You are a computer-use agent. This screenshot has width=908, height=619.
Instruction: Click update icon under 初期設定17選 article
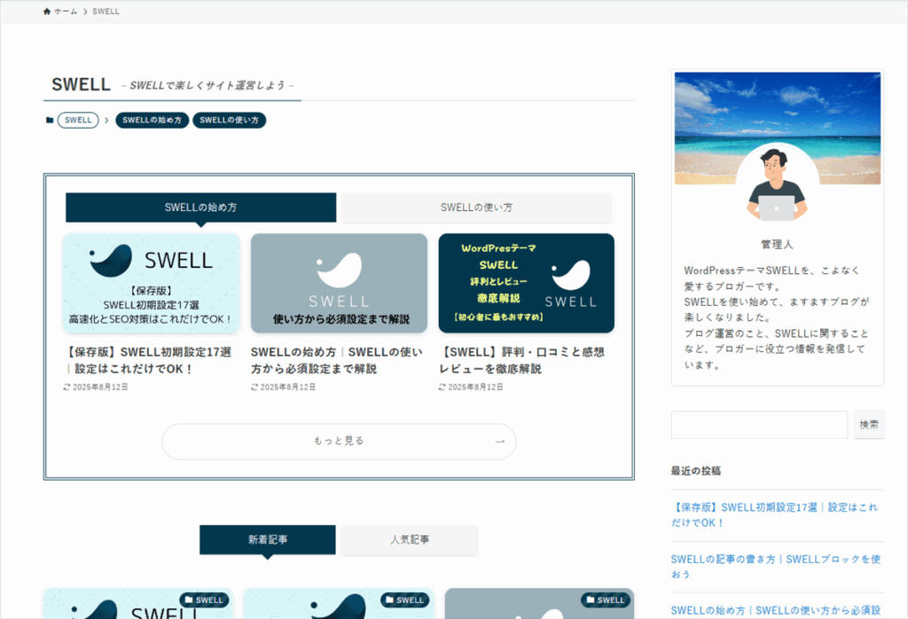67,387
